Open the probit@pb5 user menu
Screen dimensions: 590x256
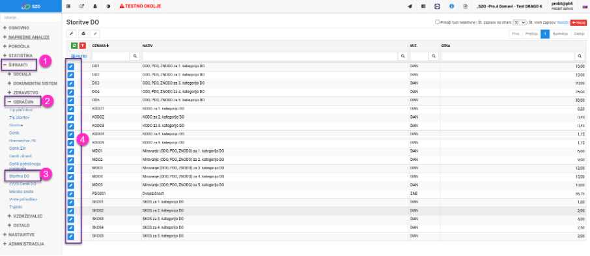[562, 6]
